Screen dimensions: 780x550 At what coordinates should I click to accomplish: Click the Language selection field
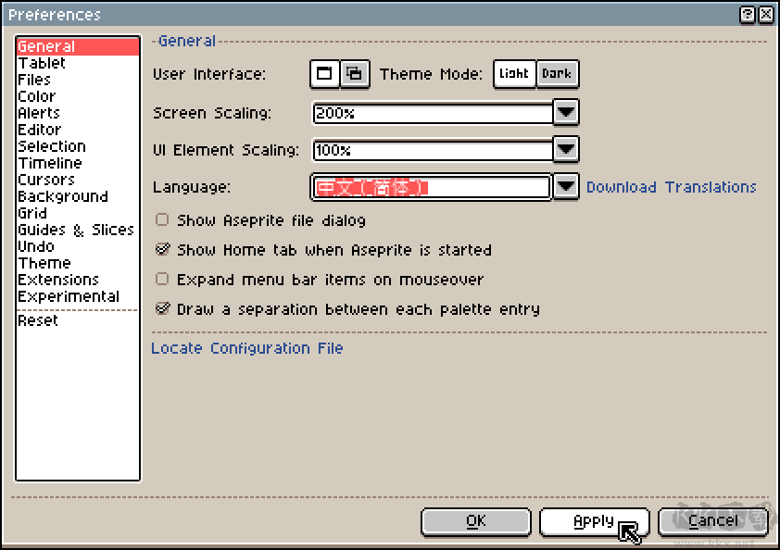pos(432,187)
